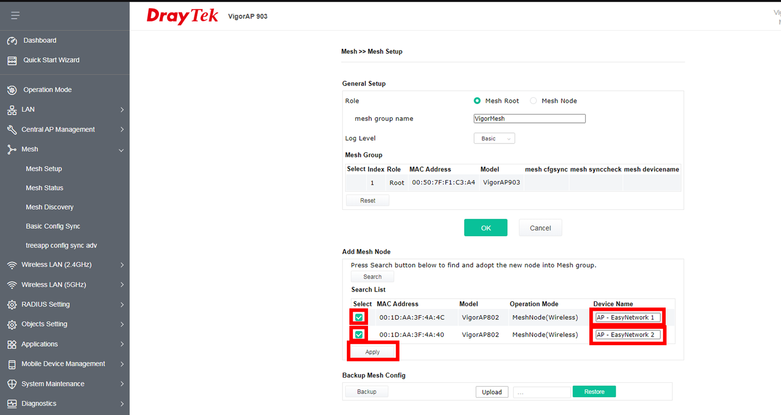Screen dimensions: 781x415
Task: Click the backup file path field
Action: pos(541,392)
